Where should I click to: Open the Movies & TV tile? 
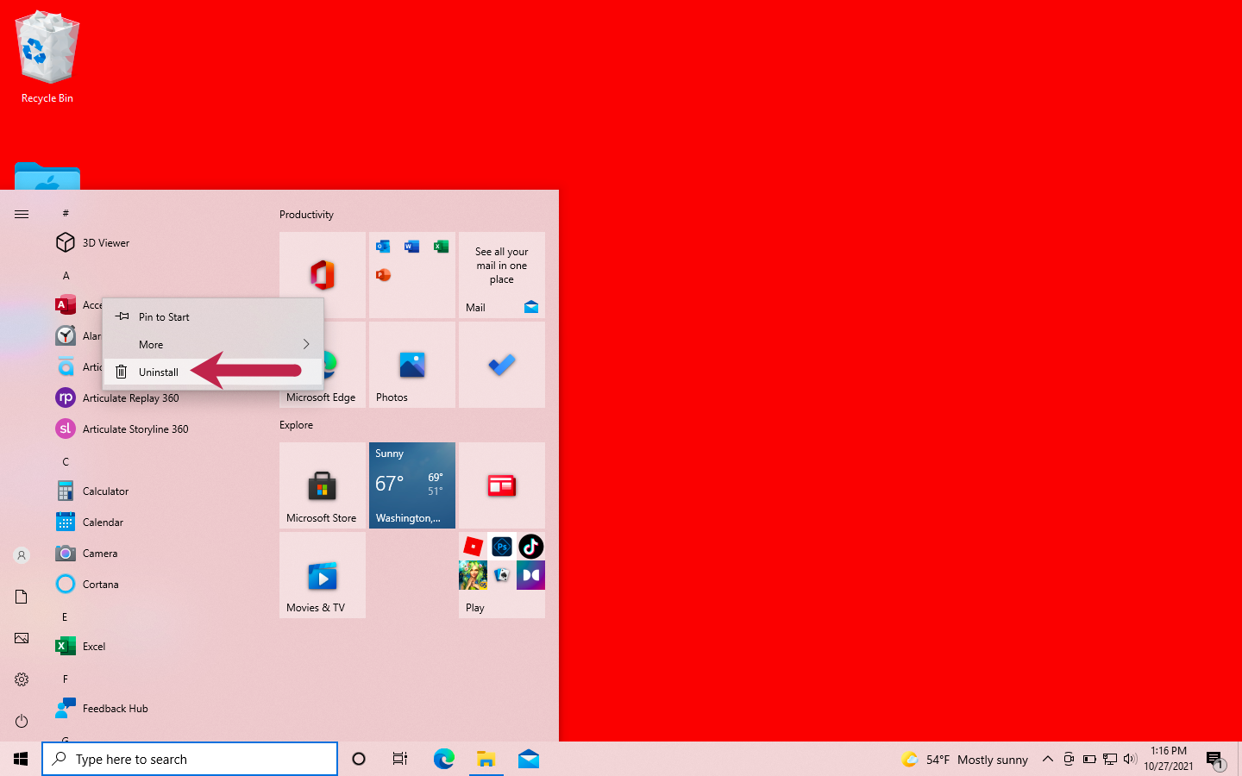(x=323, y=575)
